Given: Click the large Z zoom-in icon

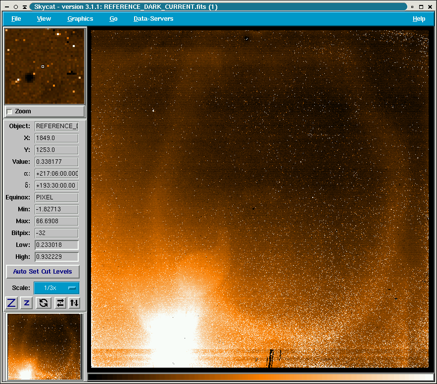Looking at the screenshot, I should coord(11,303).
